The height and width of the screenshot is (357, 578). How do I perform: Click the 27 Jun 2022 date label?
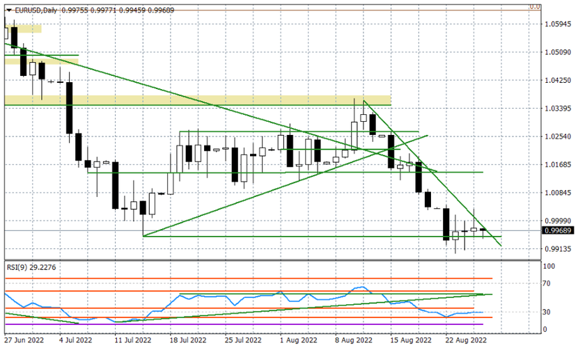(x=24, y=340)
